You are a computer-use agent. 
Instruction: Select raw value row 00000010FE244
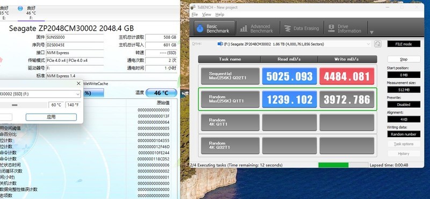[154, 153]
